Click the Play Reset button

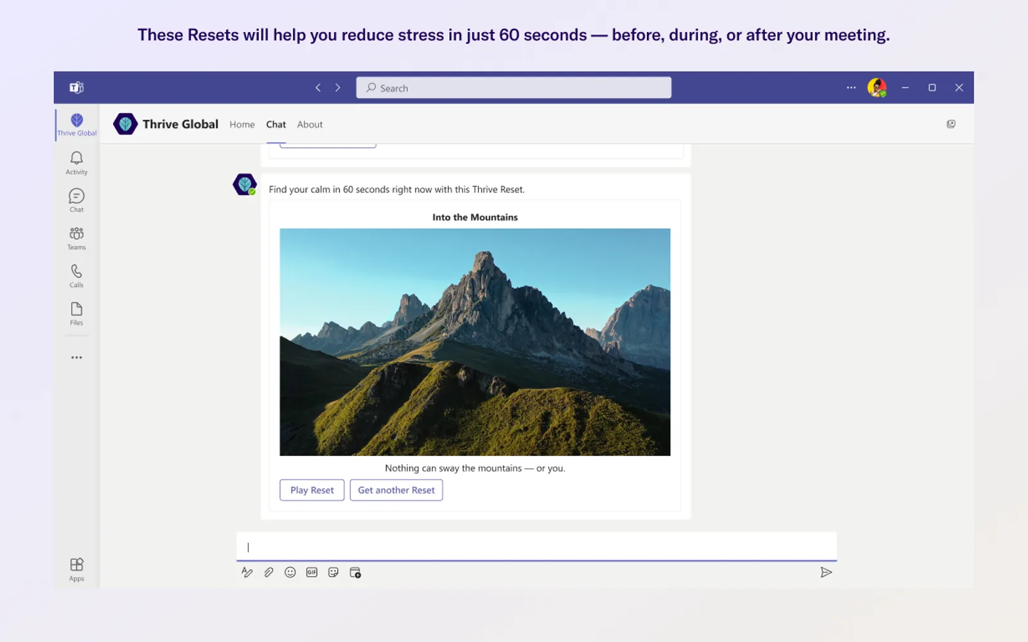(312, 490)
